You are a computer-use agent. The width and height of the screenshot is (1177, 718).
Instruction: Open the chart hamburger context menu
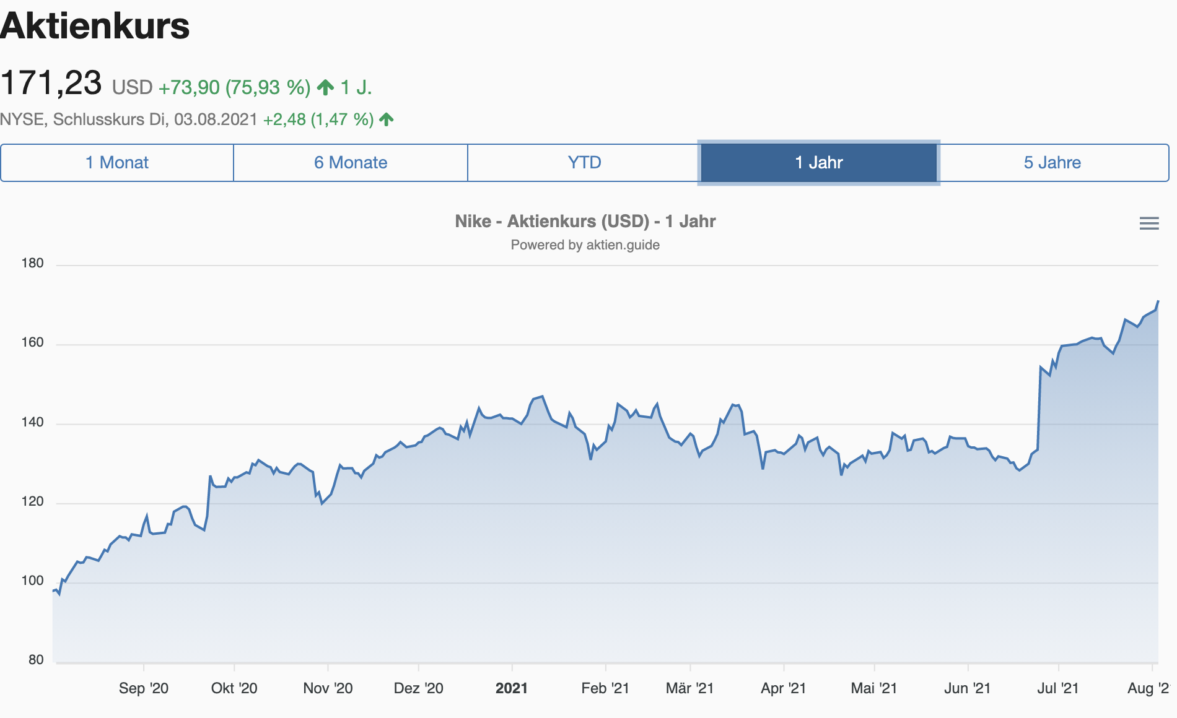pos(1149,223)
